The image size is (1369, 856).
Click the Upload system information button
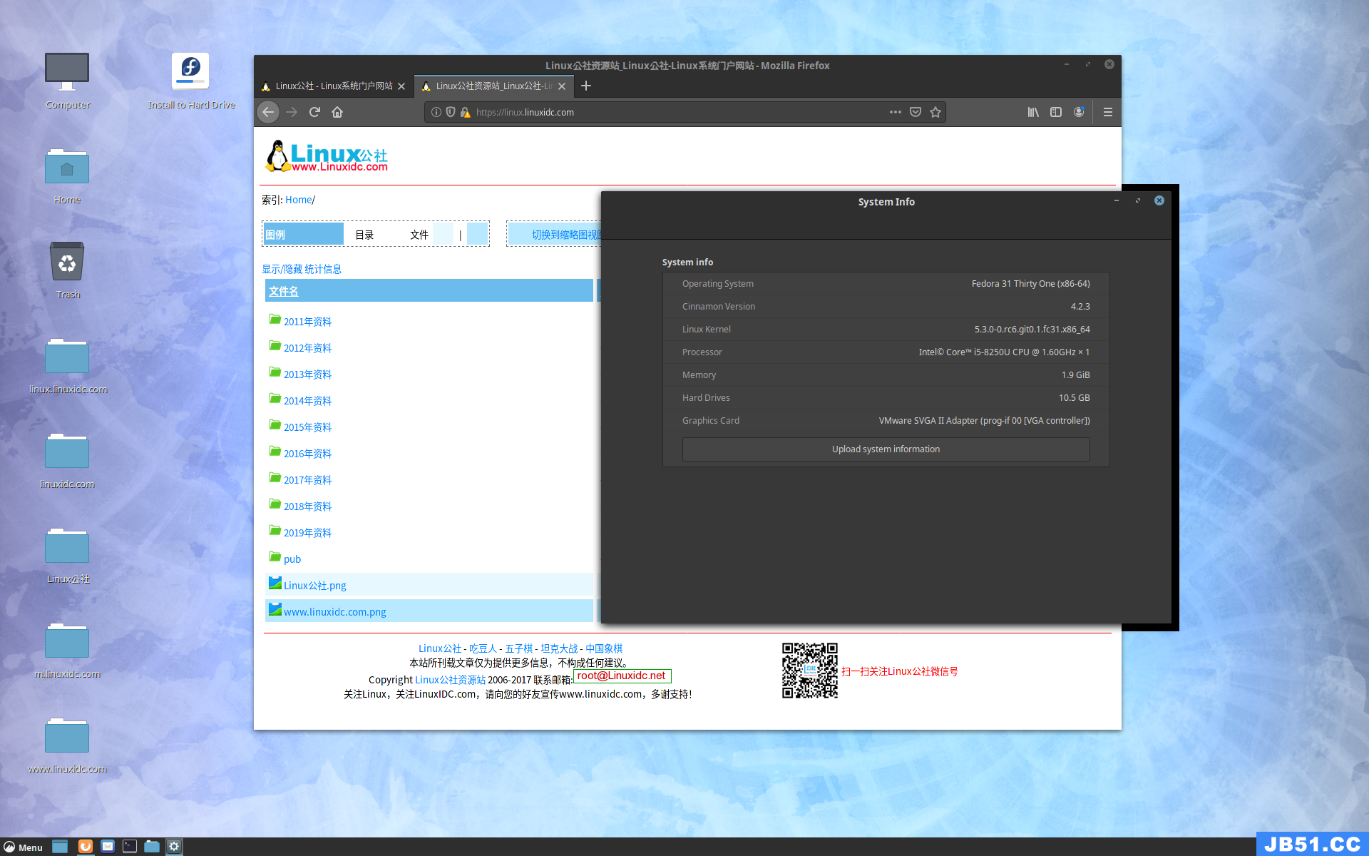885,449
